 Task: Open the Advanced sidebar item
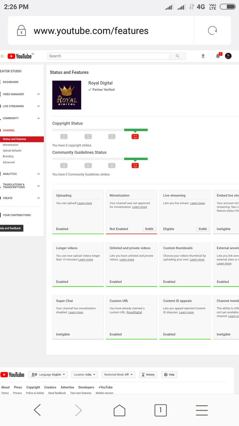pyautogui.click(x=9, y=162)
